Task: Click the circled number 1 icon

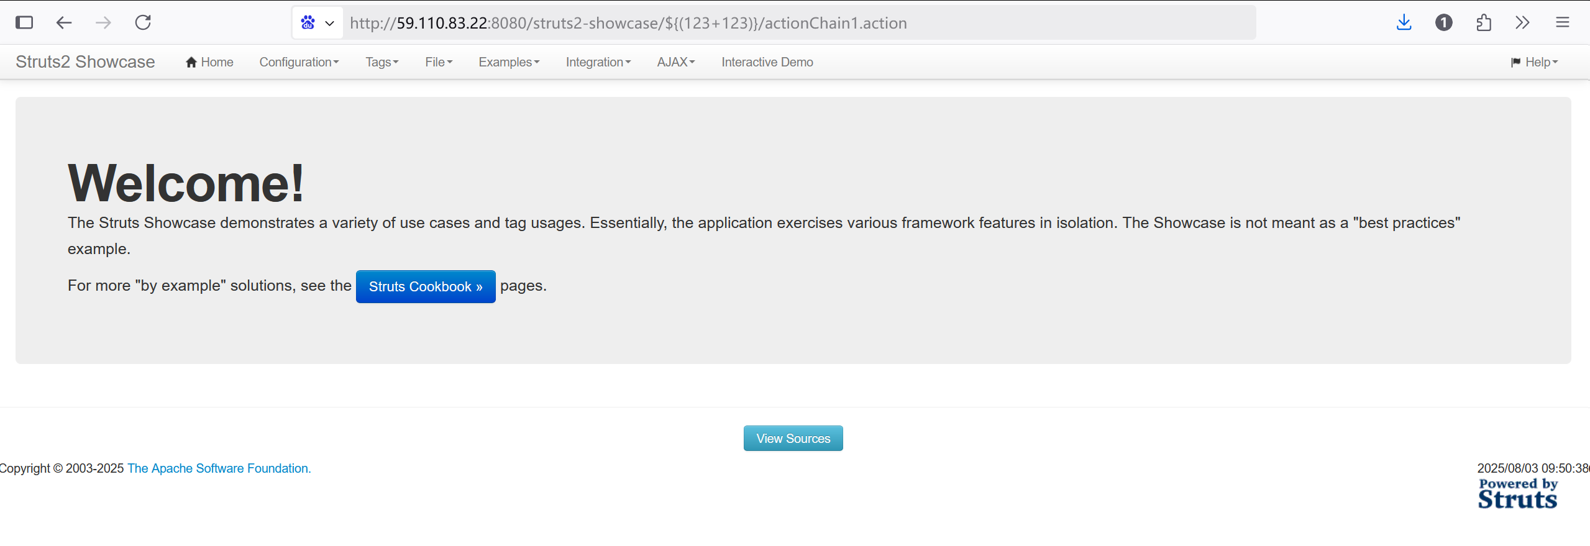Action: pyautogui.click(x=1444, y=23)
